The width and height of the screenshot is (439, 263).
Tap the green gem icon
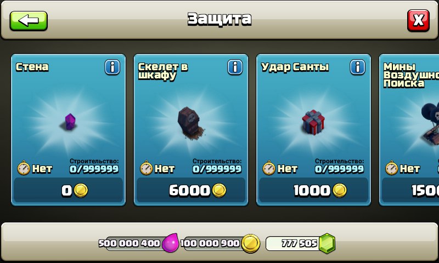pyautogui.click(x=327, y=243)
